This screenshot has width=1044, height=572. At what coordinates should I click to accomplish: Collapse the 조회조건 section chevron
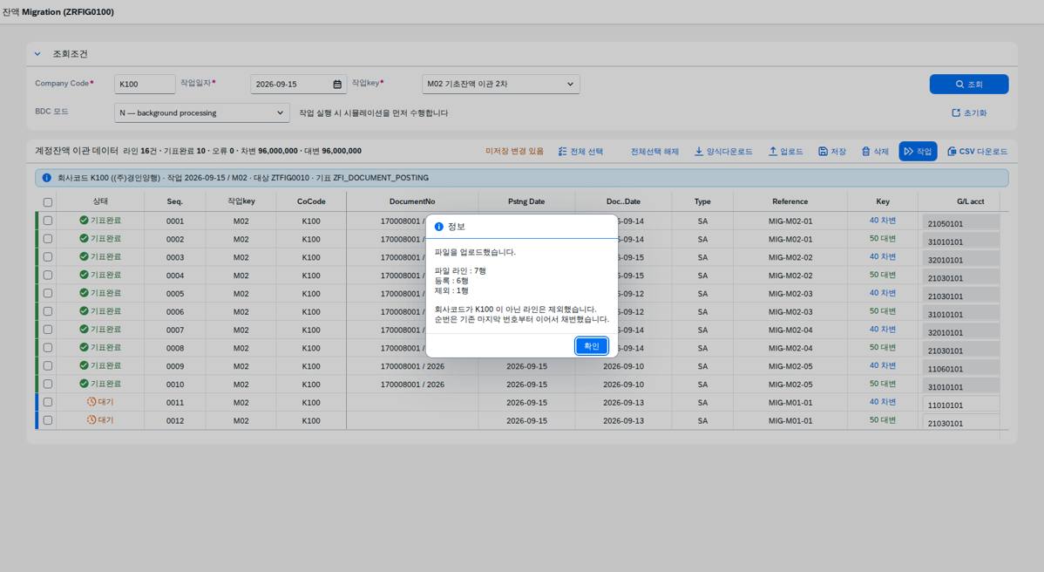(x=37, y=54)
